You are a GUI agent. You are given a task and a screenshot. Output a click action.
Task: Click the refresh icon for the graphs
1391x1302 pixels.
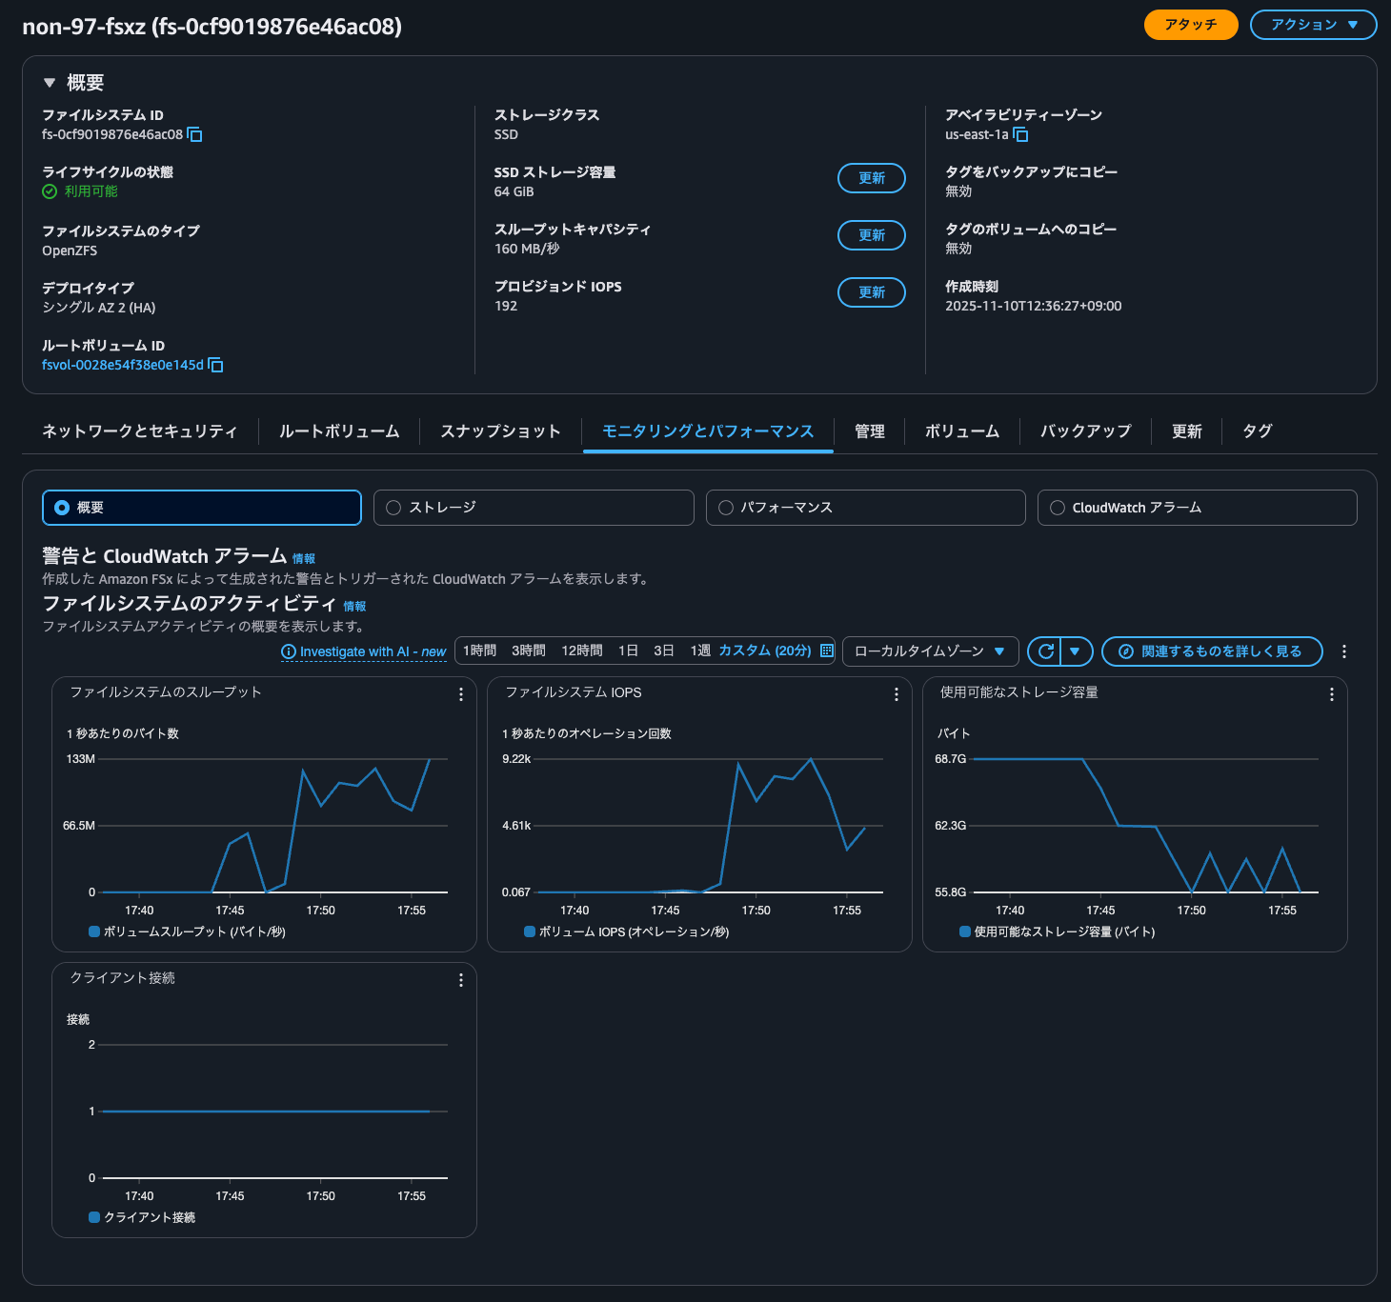pyautogui.click(x=1045, y=651)
